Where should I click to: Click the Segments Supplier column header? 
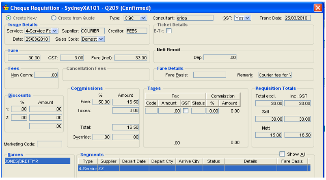click(x=108, y=161)
